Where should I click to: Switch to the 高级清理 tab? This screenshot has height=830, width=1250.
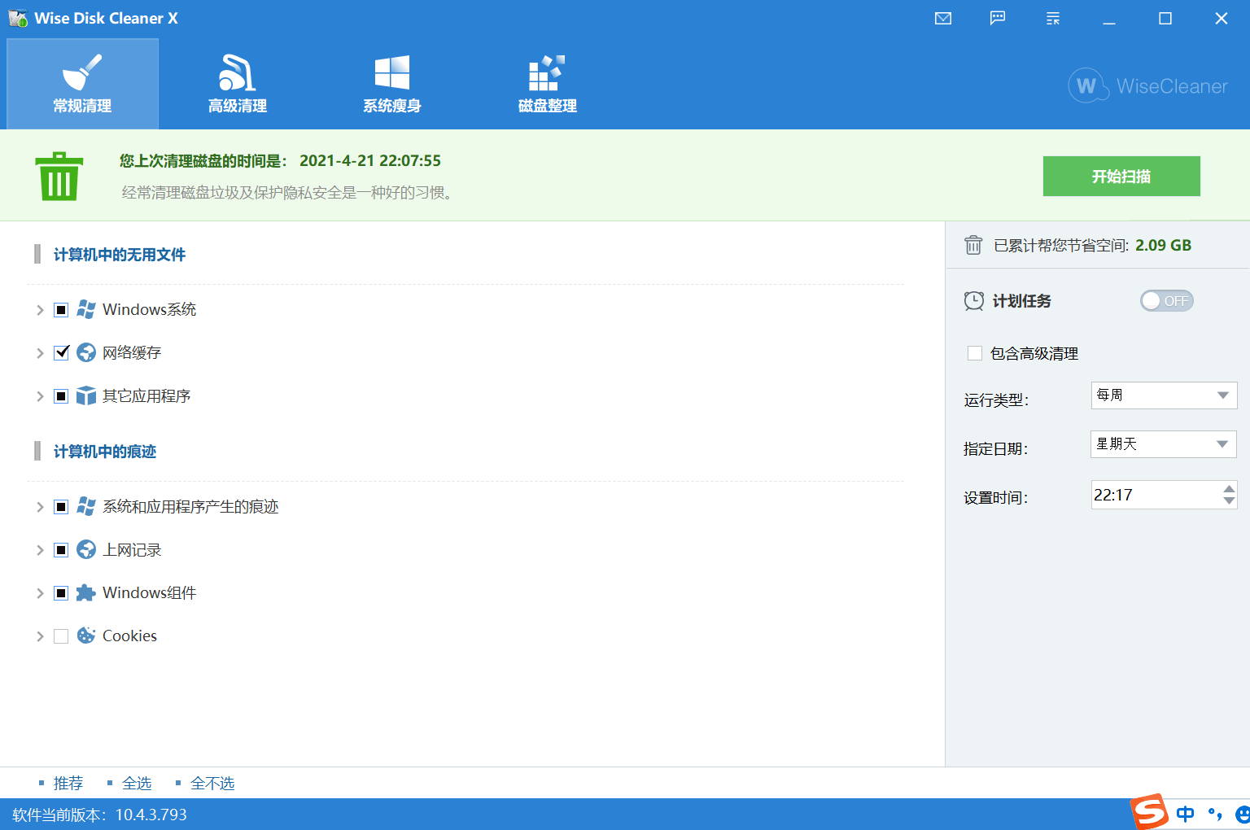(x=237, y=81)
